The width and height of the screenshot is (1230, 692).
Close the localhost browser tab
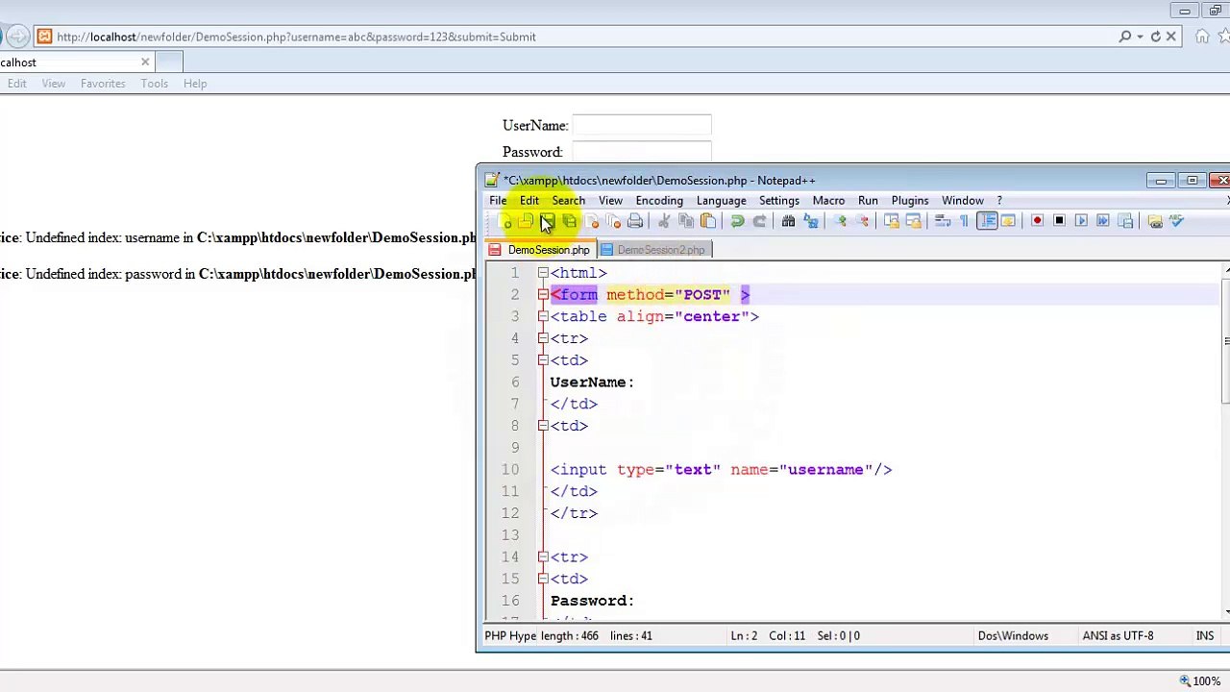point(145,62)
